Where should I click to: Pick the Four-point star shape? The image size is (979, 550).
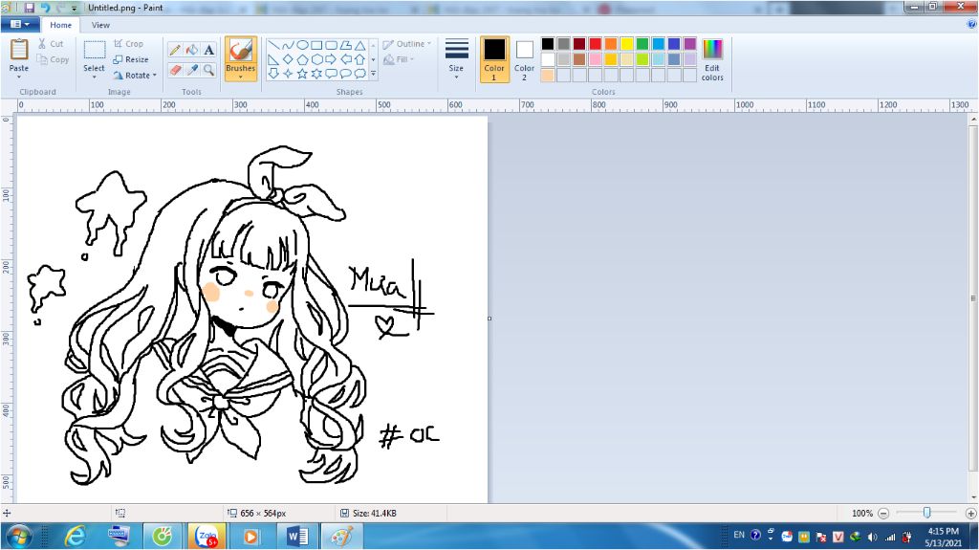(x=288, y=73)
